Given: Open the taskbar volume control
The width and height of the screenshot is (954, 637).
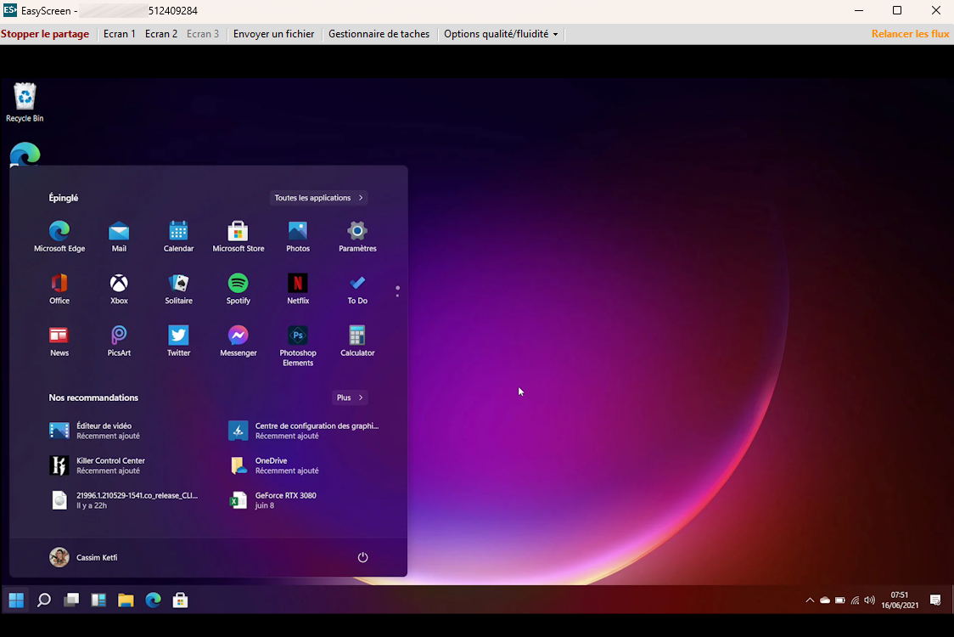Looking at the screenshot, I should coord(869,600).
